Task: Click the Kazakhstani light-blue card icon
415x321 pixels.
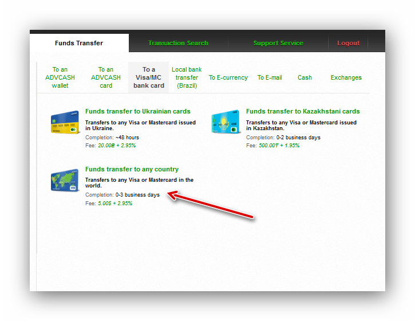Action: point(226,122)
